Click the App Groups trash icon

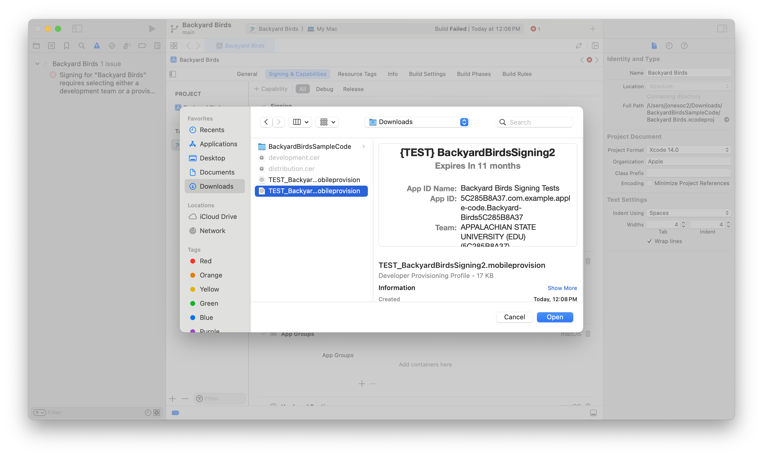588,334
